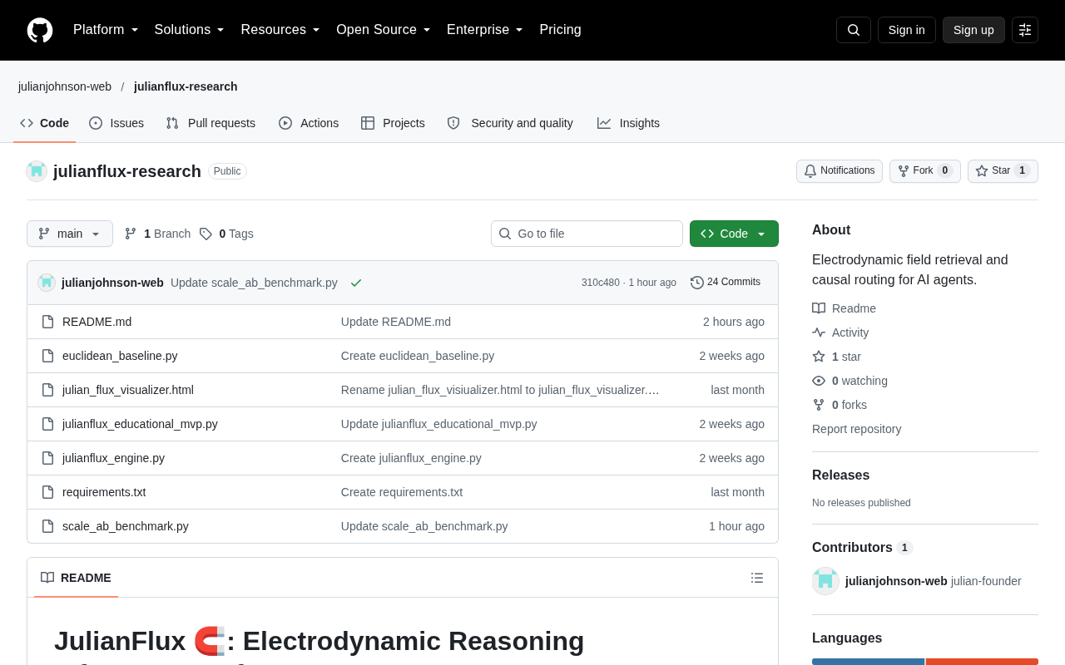1065x665 pixels.
Task: Click orange segment of Languages bar
Action: click(982, 662)
